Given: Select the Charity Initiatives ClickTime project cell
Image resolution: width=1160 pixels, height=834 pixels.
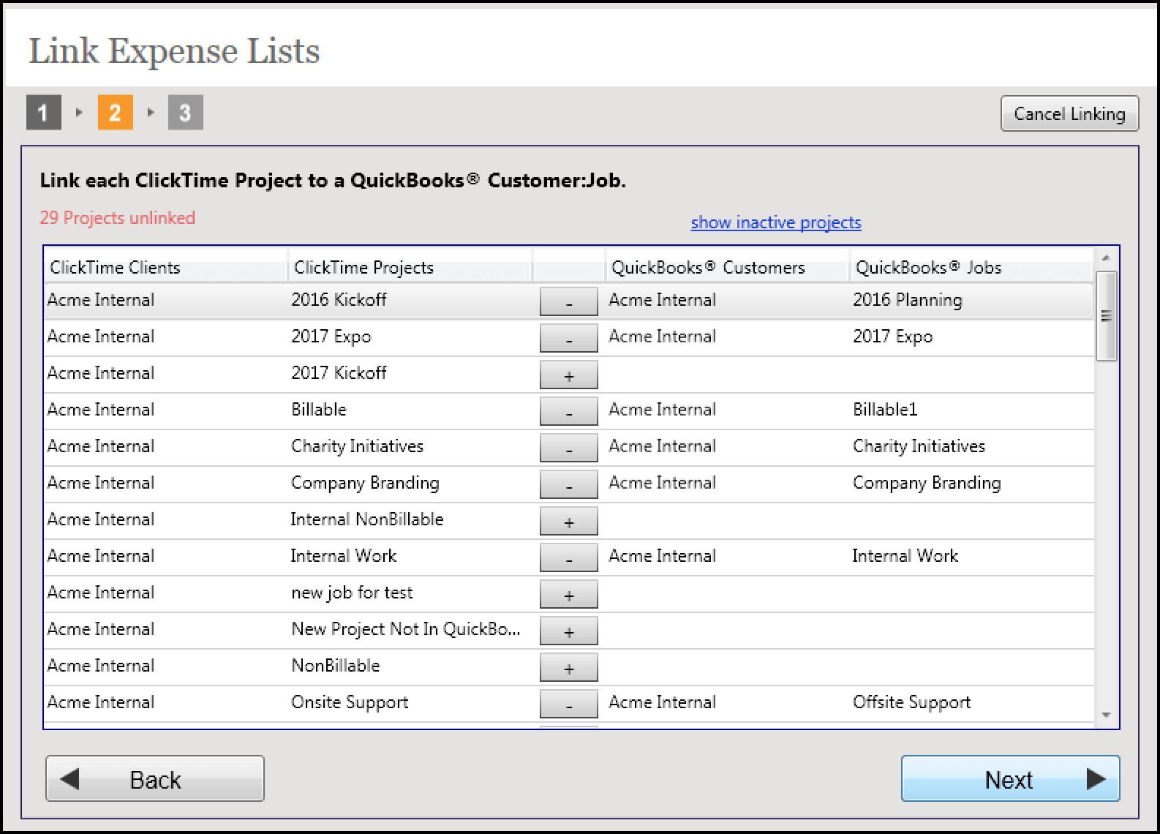Looking at the screenshot, I should (357, 446).
